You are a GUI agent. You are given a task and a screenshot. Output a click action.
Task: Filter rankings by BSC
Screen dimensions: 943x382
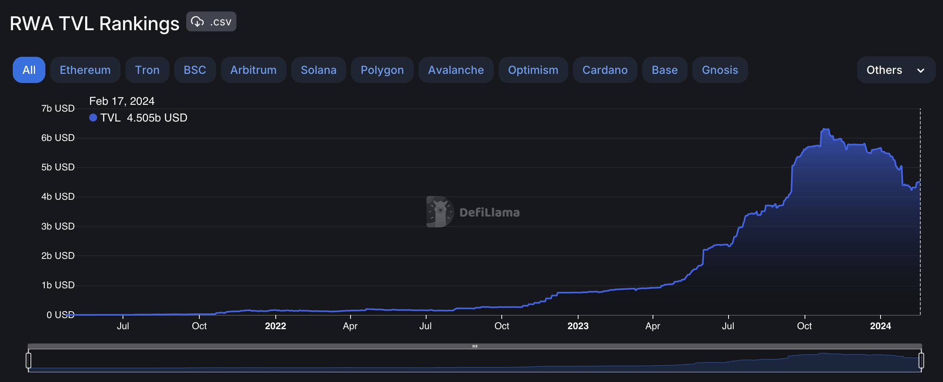195,70
